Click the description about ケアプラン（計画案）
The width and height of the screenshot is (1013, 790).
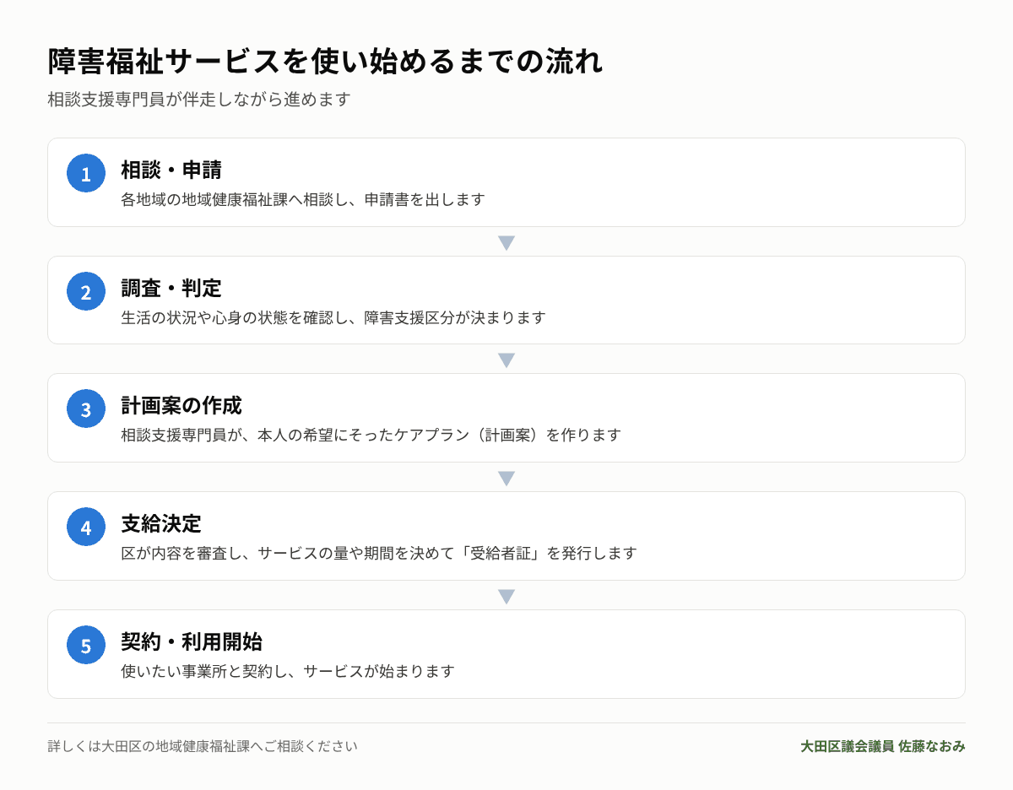point(371,435)
